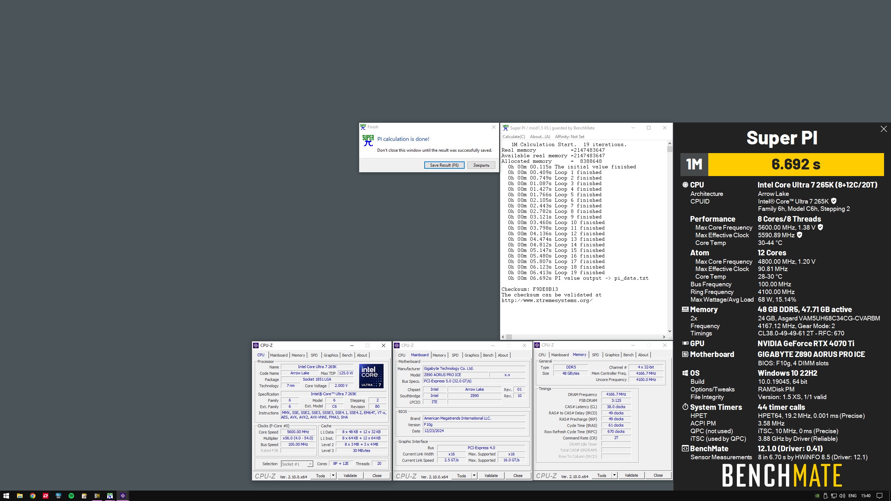Switch to SPD tab in CPU-tab CPU-Z window

(x=314, y=355)
